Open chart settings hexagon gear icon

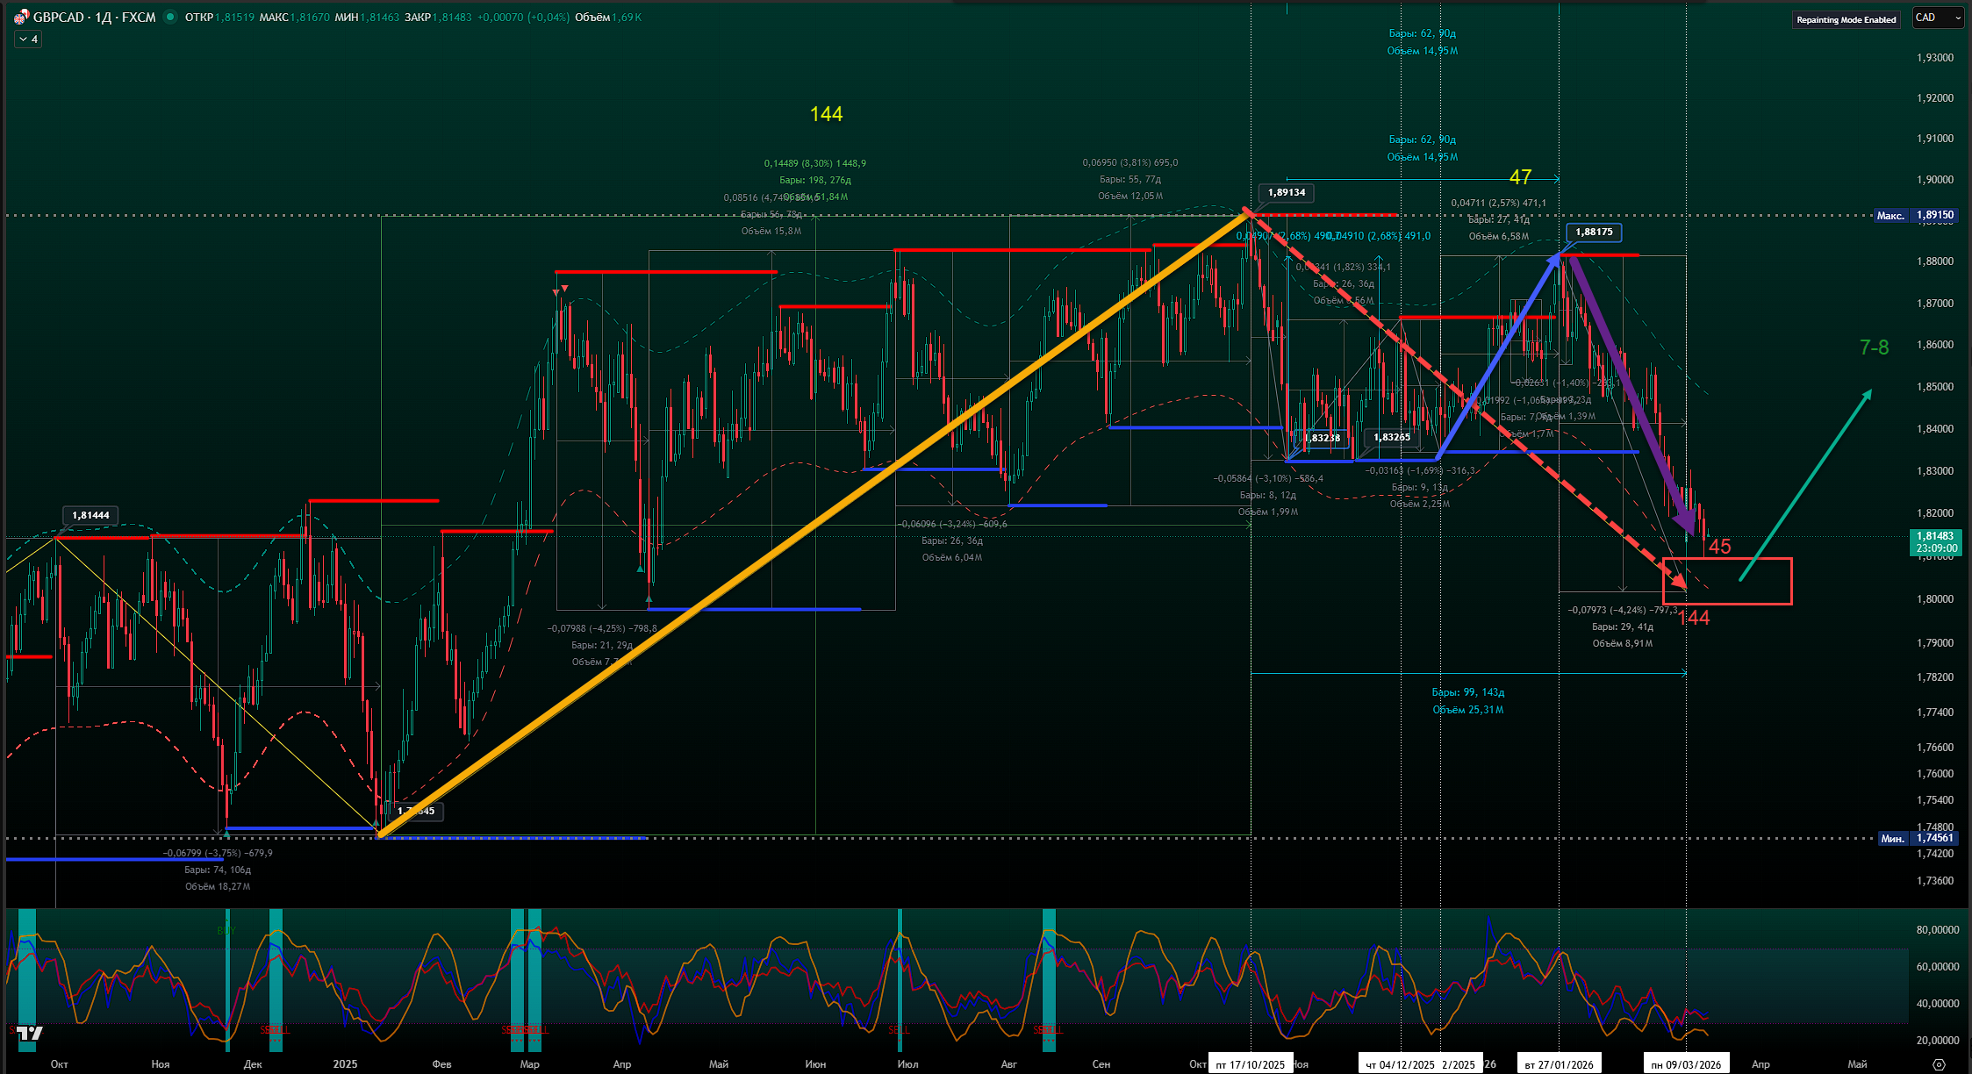click(x=1939, y=1064)
